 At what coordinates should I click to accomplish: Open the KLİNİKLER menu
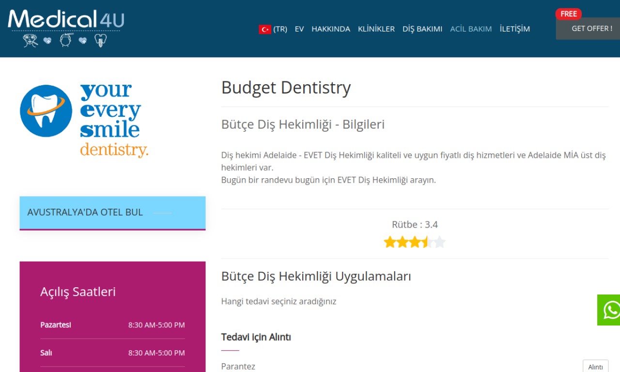[376, 29]
